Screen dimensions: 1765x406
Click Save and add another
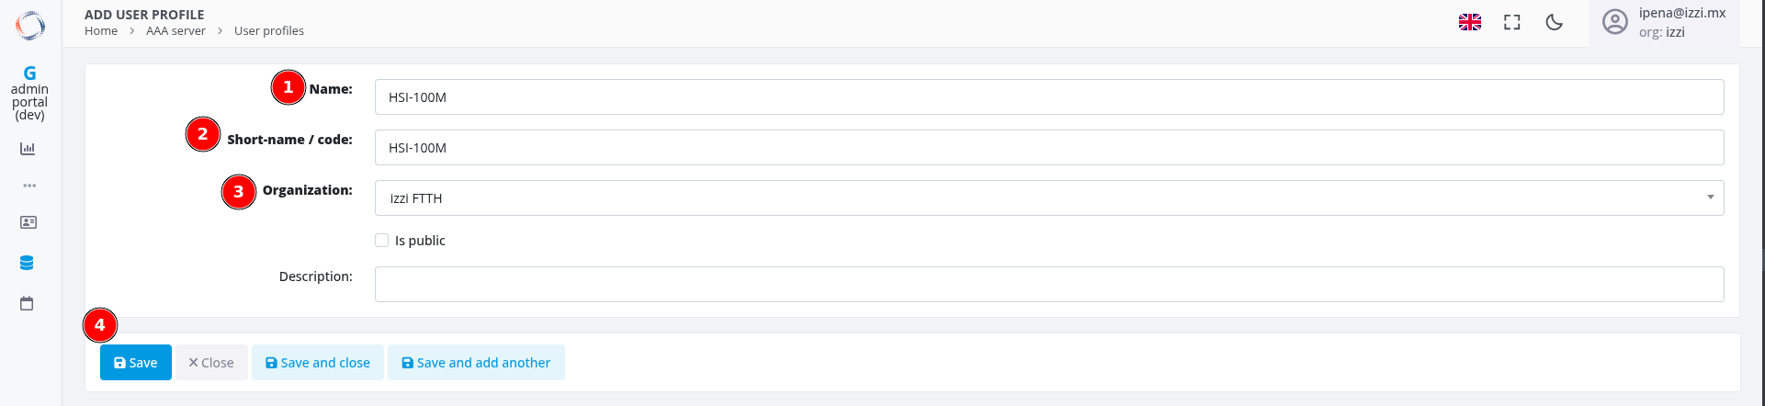476,363
